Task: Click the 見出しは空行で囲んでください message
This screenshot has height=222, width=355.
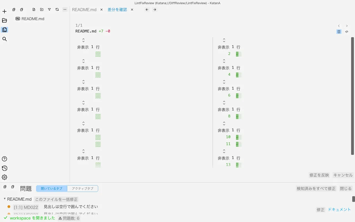Action: [x=71, y=207]
